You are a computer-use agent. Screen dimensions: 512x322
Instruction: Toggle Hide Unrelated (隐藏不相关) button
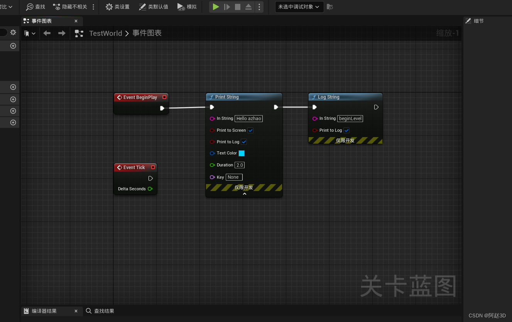point(70,7)
